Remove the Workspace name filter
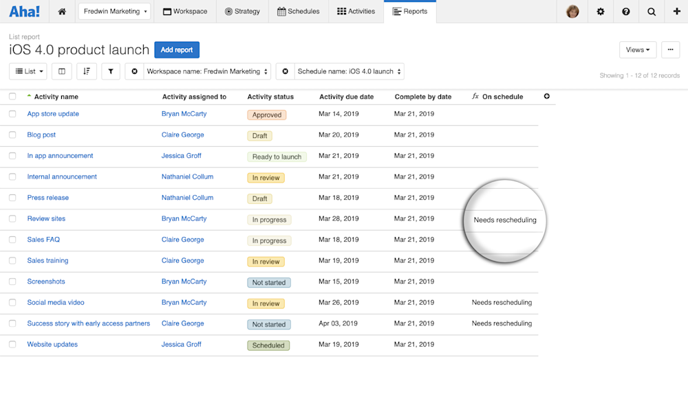 [133, 71]
